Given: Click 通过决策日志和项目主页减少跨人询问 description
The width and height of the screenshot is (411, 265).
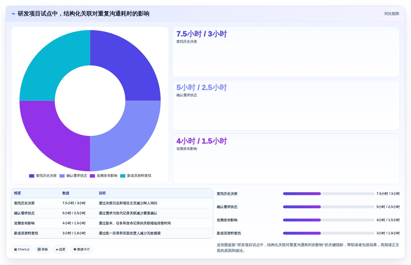Looking at the screenshot, I should click(128, 203).
